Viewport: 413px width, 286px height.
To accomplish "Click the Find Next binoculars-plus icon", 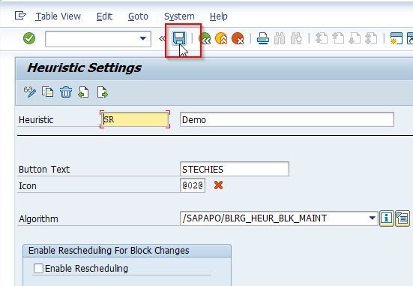I will tap(296, 38).
